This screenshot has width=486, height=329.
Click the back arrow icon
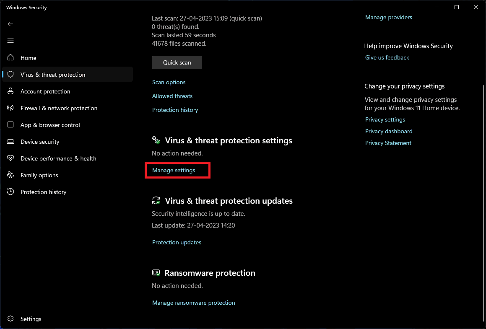pyautogui.click(x=10, y=24)
